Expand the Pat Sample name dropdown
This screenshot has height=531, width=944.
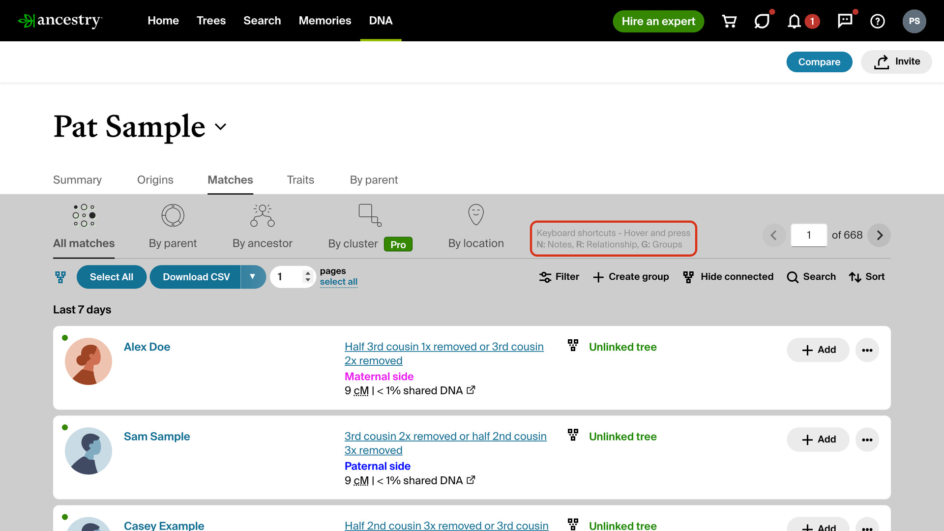[221, 126]
